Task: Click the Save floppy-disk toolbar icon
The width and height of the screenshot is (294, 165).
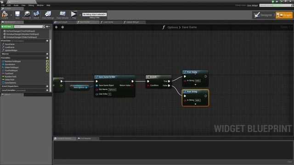Action: click(x=17, y=15)
